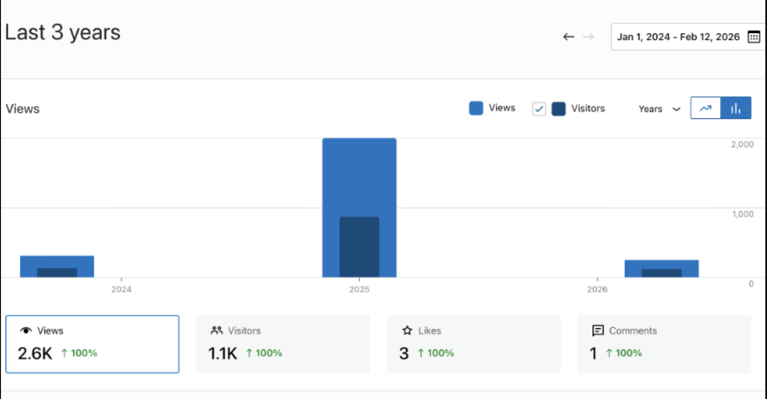Click the light blue Views legend swatch
The height and width of the screenshot is (399, 767).
point(476,108)
